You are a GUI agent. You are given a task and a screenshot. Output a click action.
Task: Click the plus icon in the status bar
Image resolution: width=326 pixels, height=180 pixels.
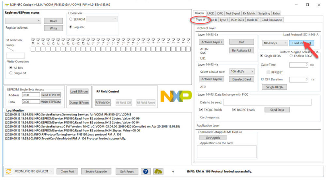tap(173, 172)
